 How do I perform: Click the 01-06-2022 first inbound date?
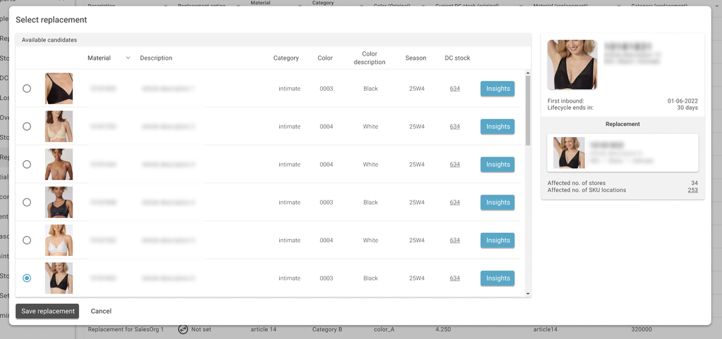click(683, 101)
